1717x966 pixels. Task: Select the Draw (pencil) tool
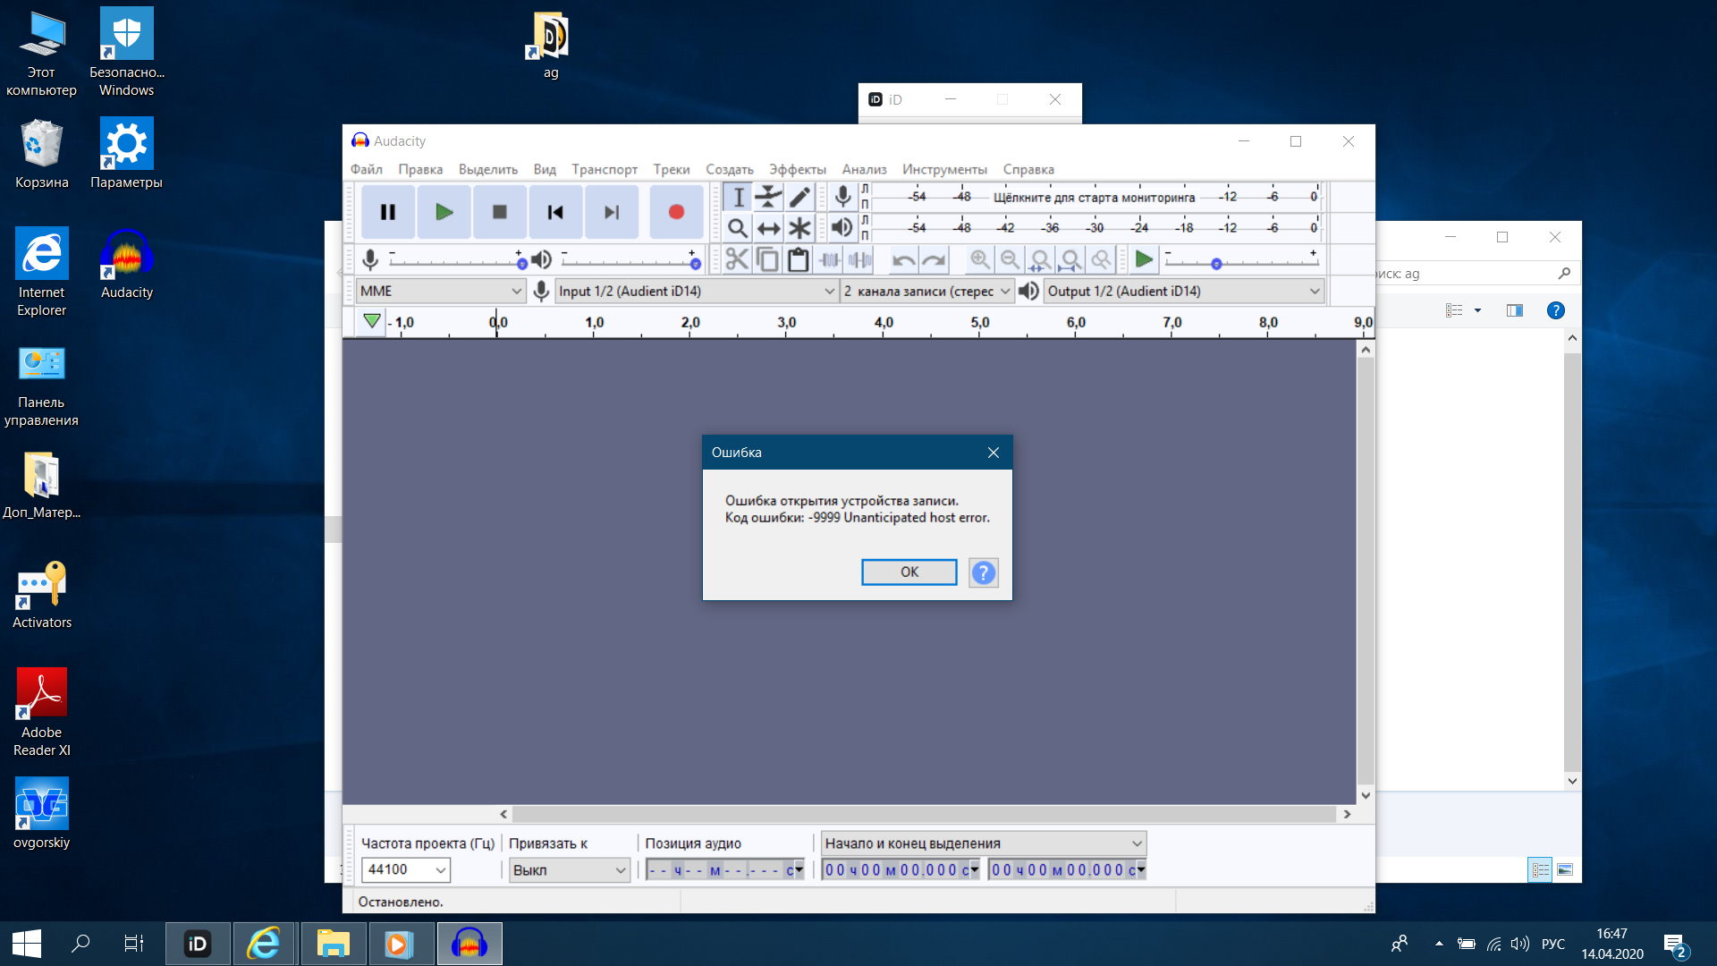click(799, 197)
